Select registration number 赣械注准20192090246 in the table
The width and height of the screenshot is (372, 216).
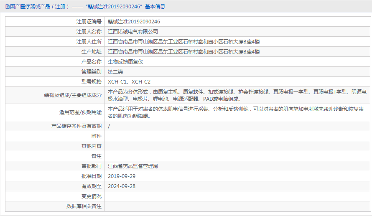(134, 21)
